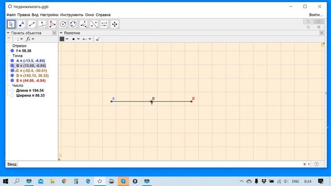
Task: Open settings gear below redo
Action: tap(319, 27)
